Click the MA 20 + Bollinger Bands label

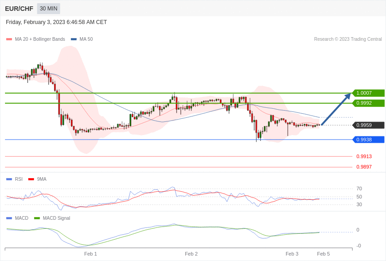pyautogui.click(x=40, y=39)
